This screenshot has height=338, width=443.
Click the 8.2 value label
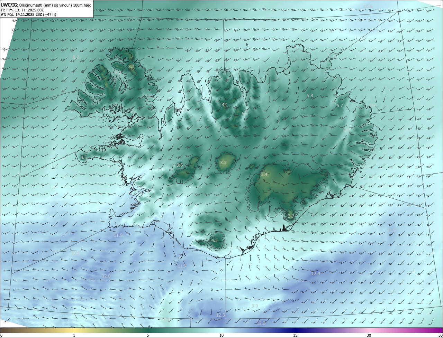(76, 57)
